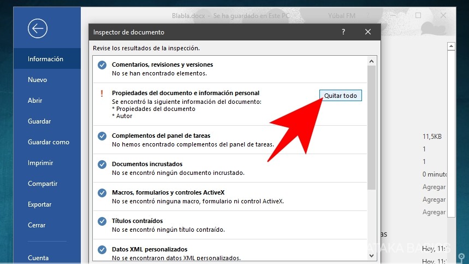
Task: Click the exclamation warning icon for Propiedades
Action: (x=102, y=93)
